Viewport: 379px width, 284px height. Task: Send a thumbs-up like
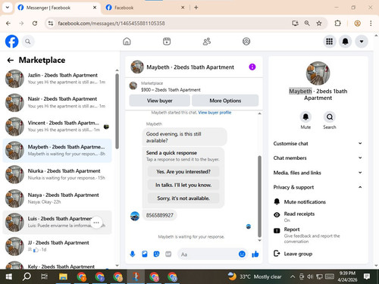[255, 254]
